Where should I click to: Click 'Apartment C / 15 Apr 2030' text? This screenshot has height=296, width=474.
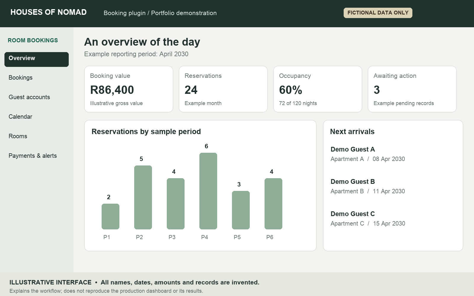pos(368,223)
